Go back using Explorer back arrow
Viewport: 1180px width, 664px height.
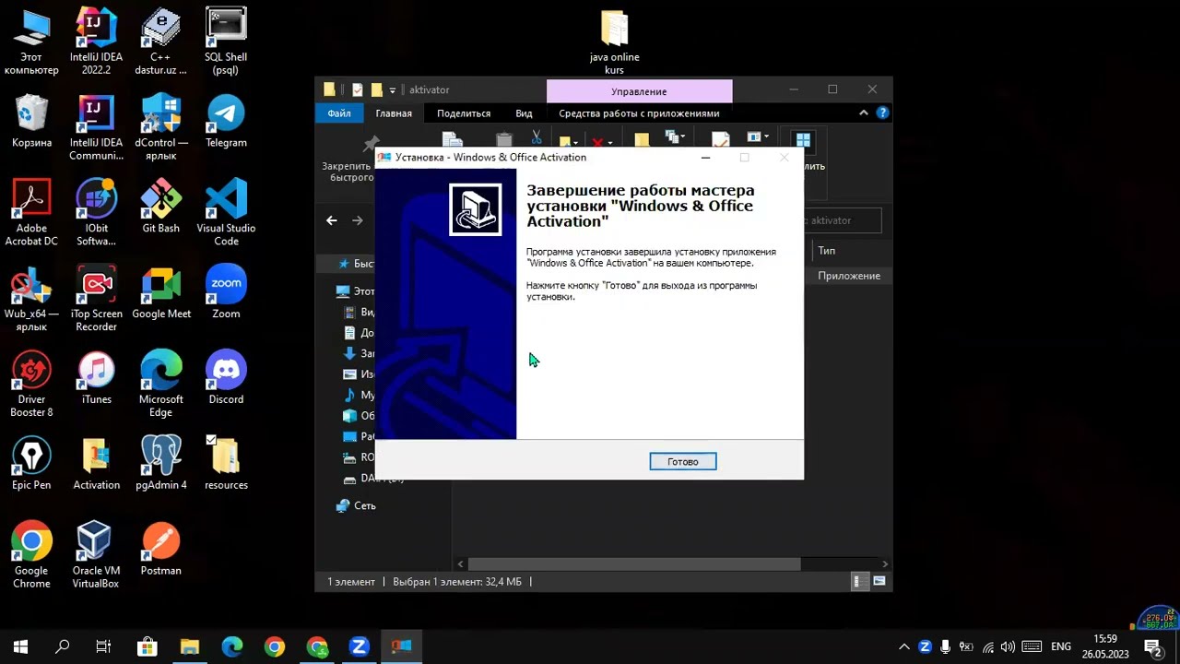pyautogui.click(x=332, y=220)
